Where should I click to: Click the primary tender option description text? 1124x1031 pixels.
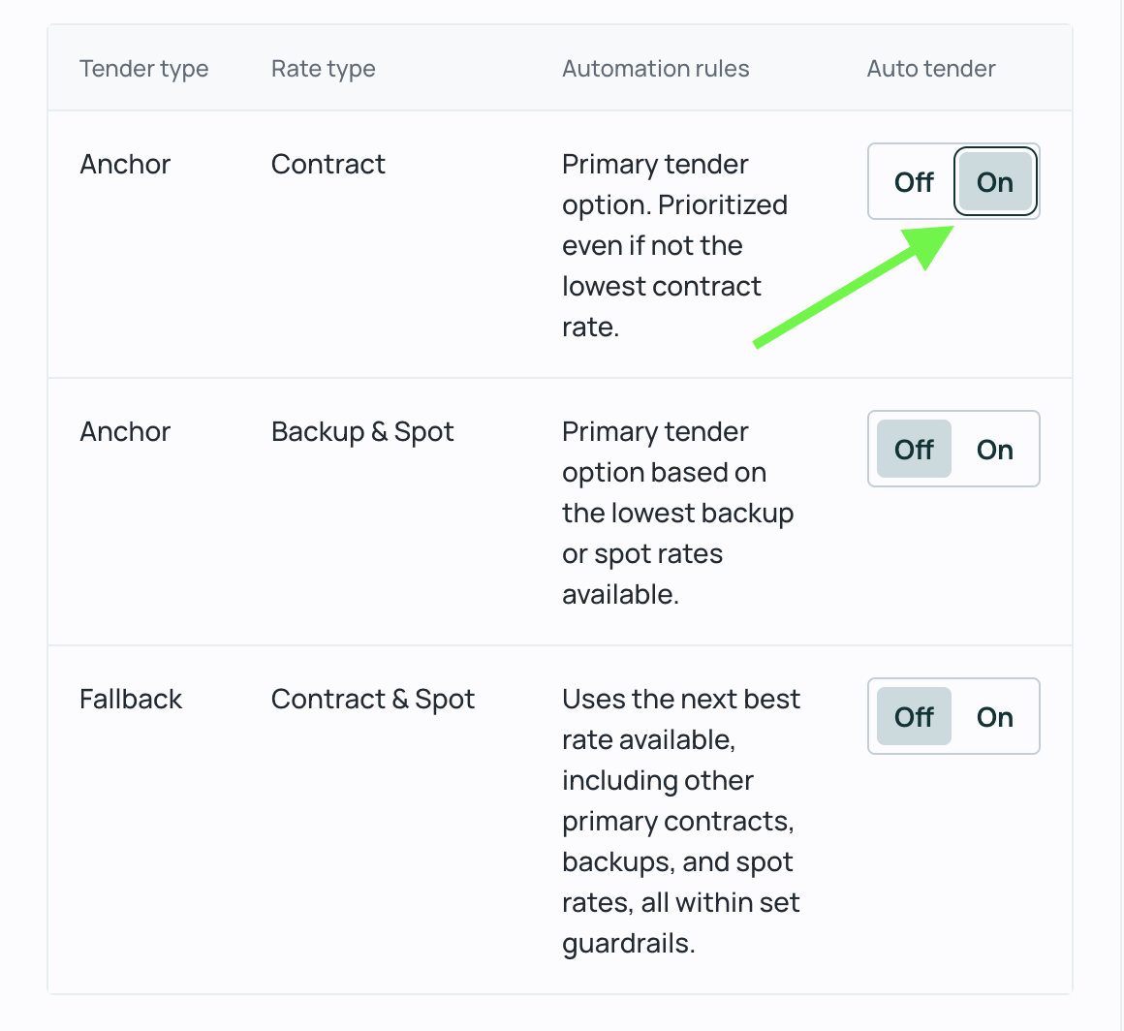(x=675, y=245)
